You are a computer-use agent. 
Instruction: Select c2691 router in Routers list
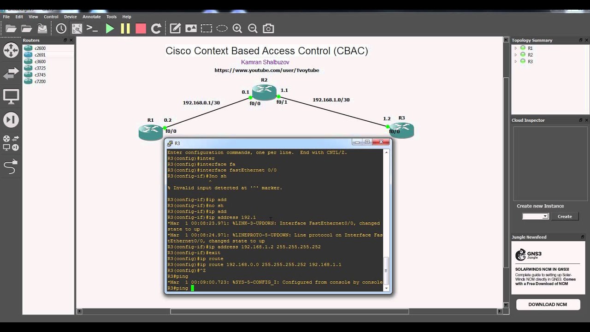pos(48,55)
